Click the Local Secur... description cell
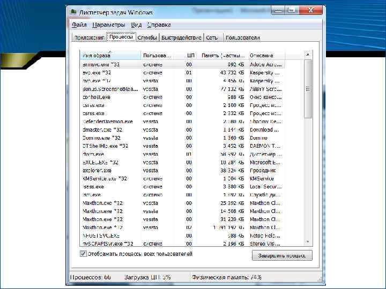 click(x=265, y=187)
